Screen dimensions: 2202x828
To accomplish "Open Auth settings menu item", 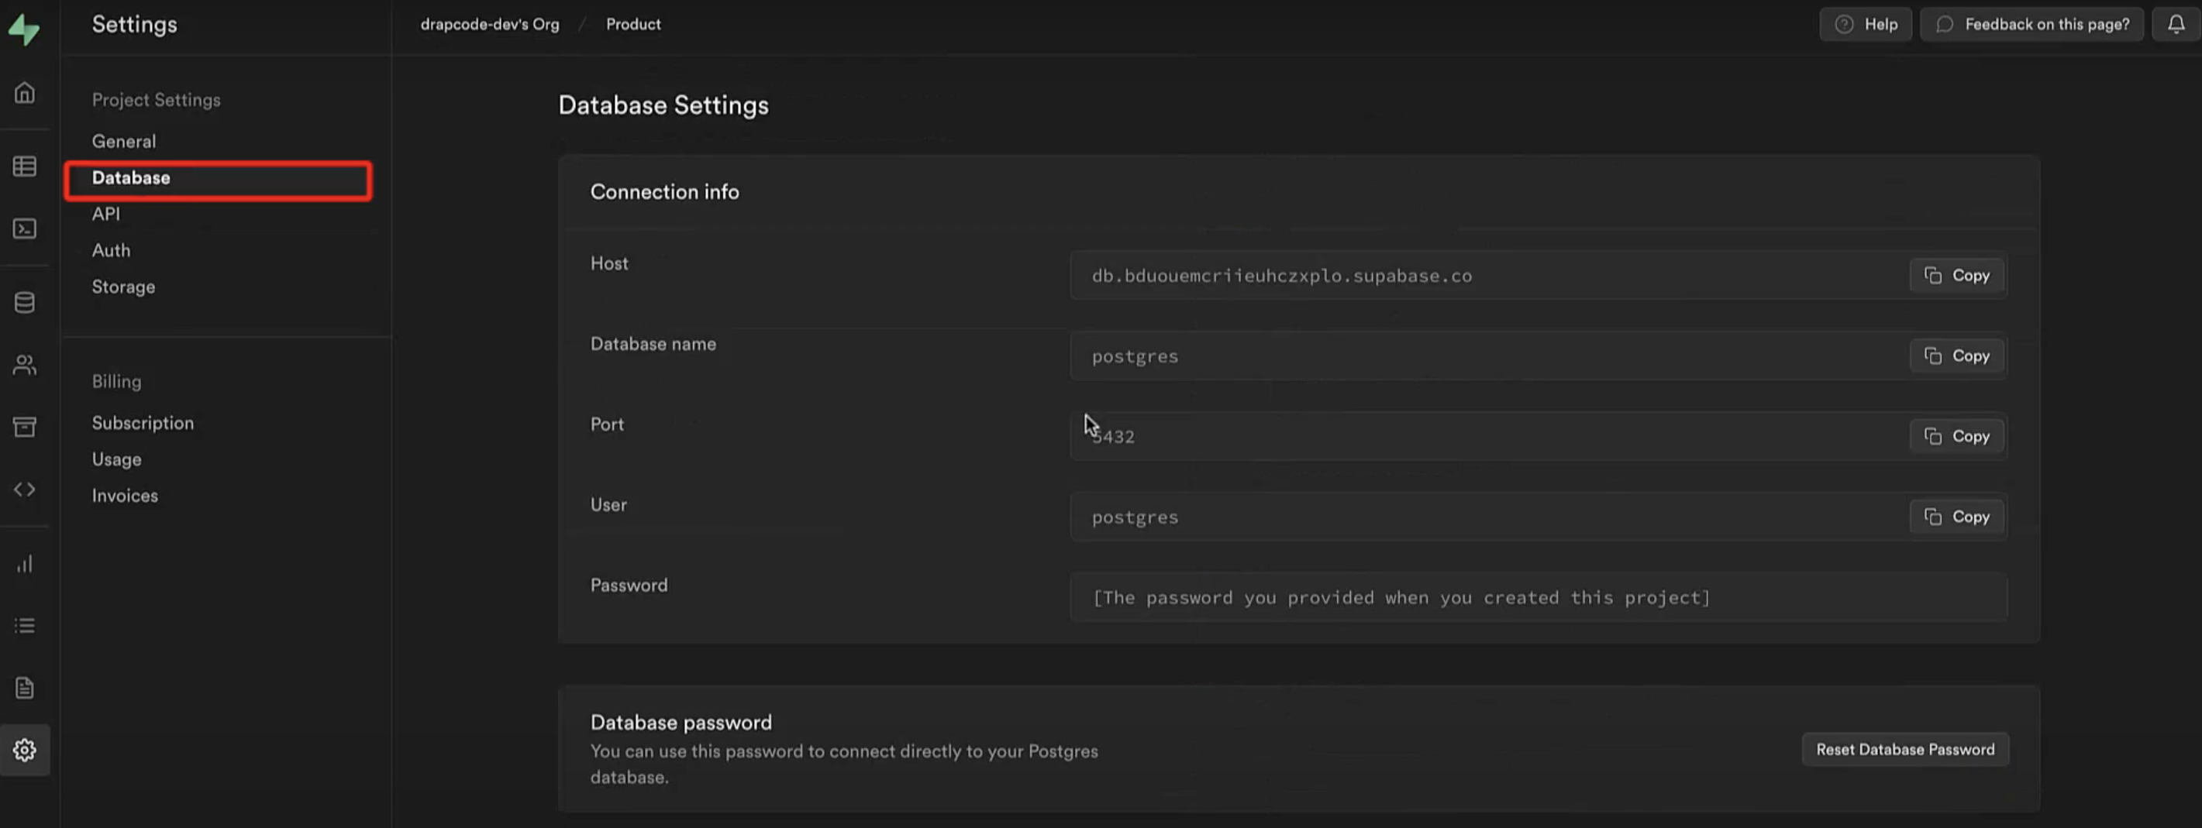I will click(x=111, y=250).
